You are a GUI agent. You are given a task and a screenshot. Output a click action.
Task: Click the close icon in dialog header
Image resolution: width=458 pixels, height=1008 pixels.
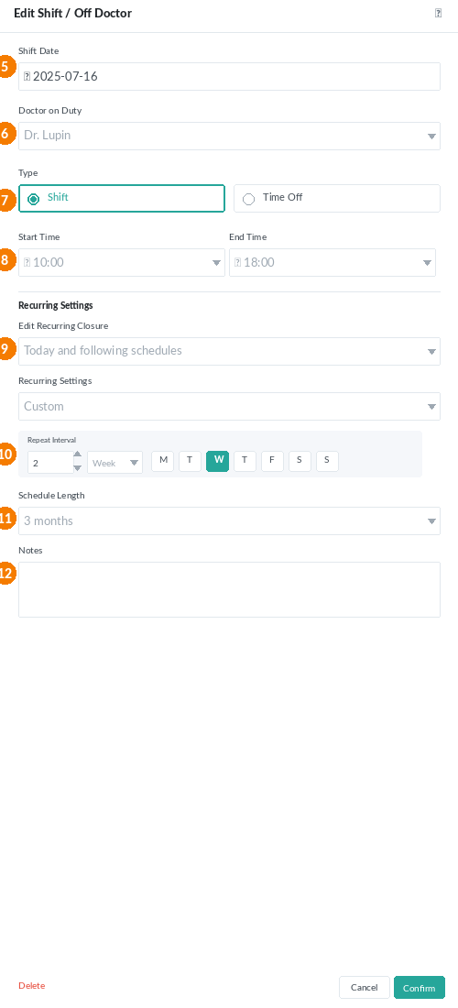pos(438,13)
